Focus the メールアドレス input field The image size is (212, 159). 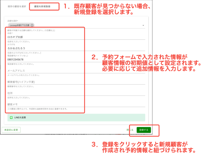point(76,71)
